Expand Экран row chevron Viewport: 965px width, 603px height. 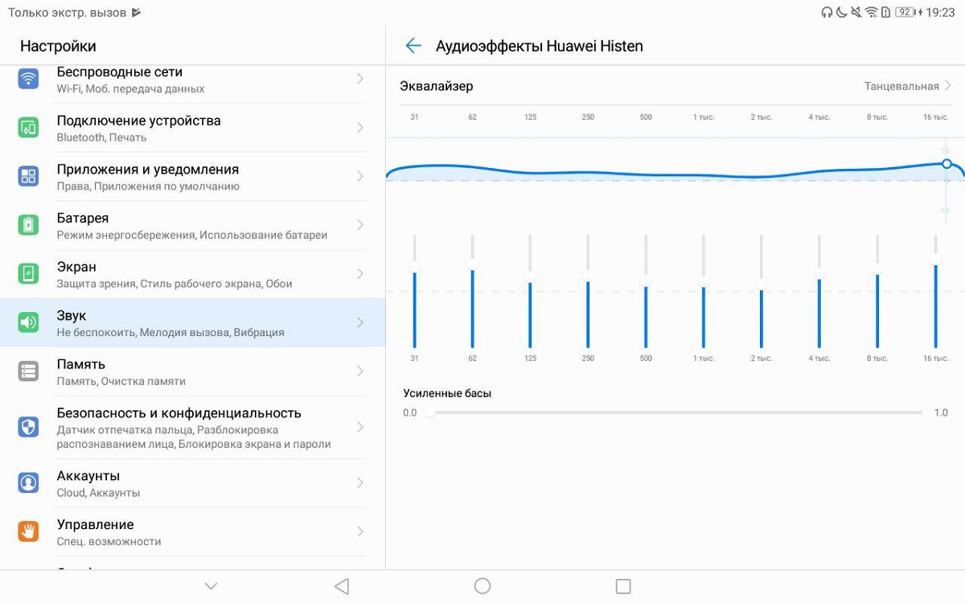click(x=359, y=274)
